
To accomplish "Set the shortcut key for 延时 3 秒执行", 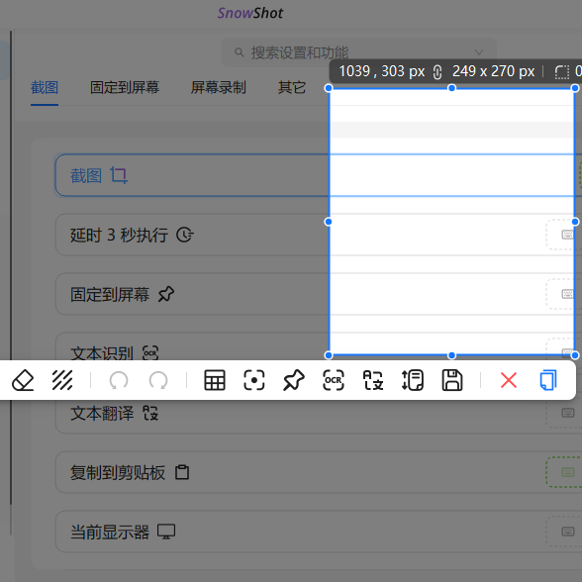I will click(x=564, y=235).
